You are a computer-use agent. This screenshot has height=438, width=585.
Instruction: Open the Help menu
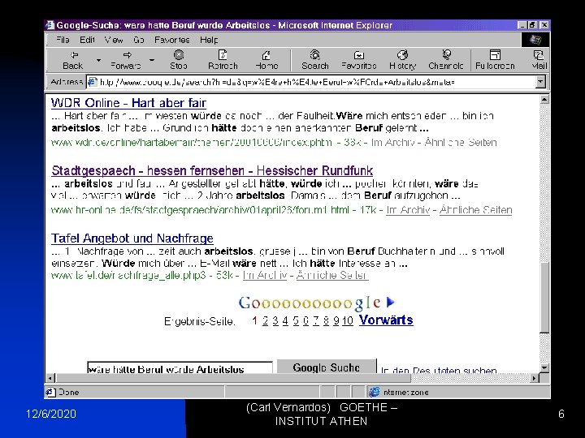coord(209,40)
